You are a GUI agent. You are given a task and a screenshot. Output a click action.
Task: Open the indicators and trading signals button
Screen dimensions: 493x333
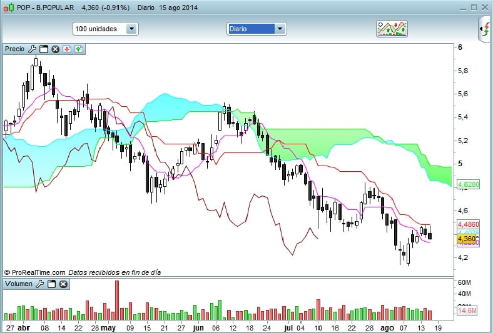(392, 29)
